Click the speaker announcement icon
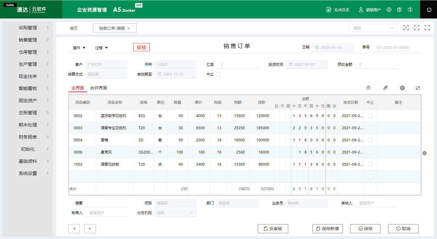This screenshot has height=239, width=437. coord(410,10)
